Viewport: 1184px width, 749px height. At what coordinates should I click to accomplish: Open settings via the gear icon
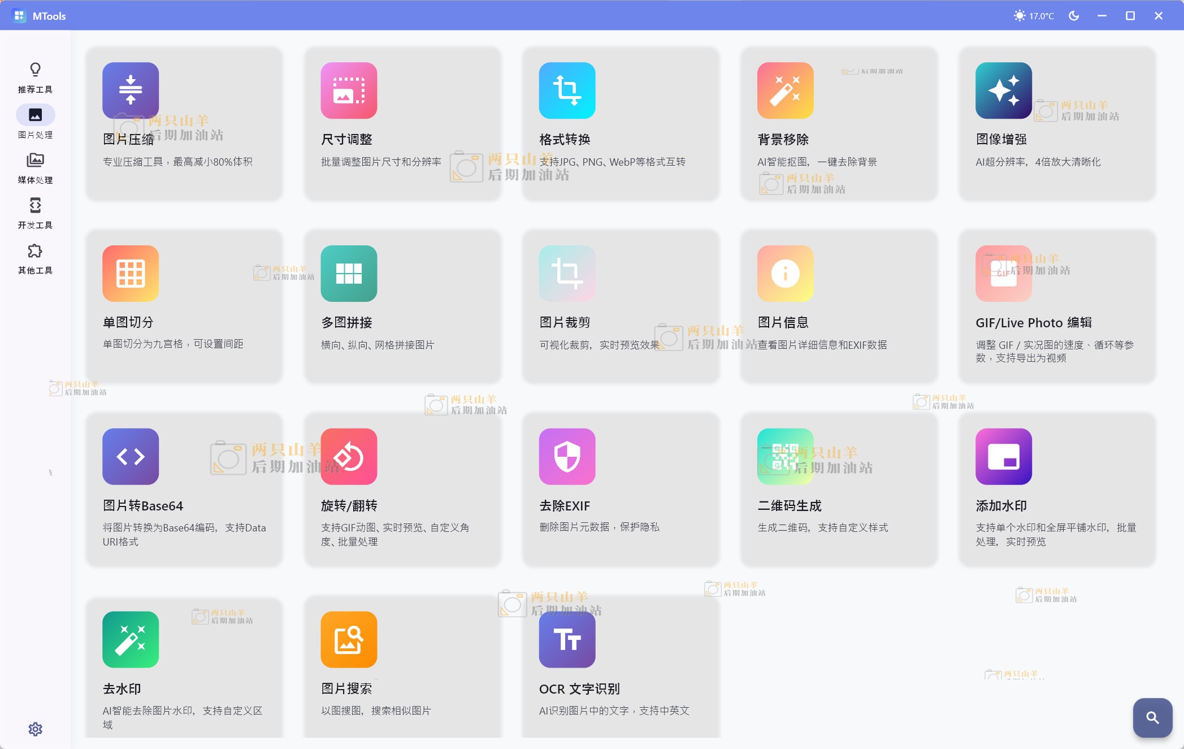[35, 729]
